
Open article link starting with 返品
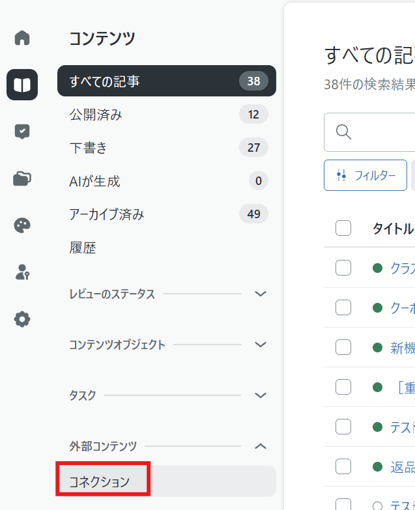(403, 468)
